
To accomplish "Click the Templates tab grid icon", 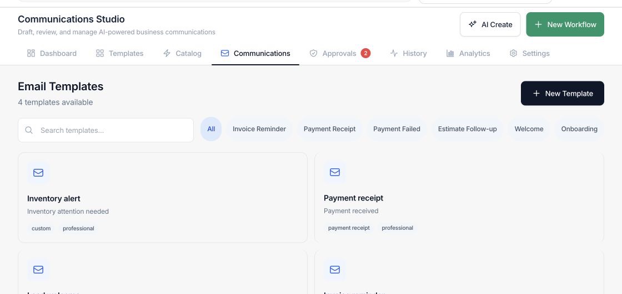I will [x=100, y=53].
